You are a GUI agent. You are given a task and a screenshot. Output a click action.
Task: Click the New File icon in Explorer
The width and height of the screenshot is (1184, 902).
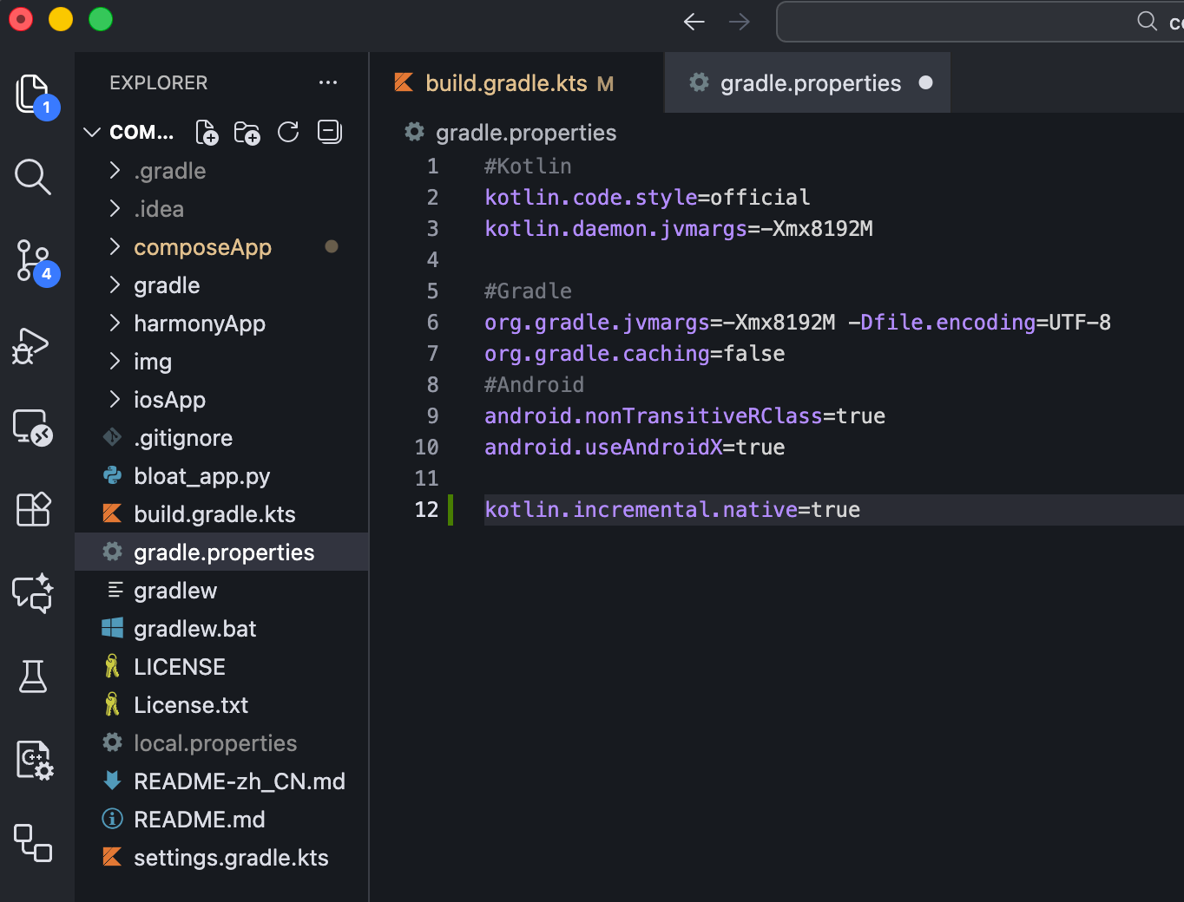click(x=207, y=133)
